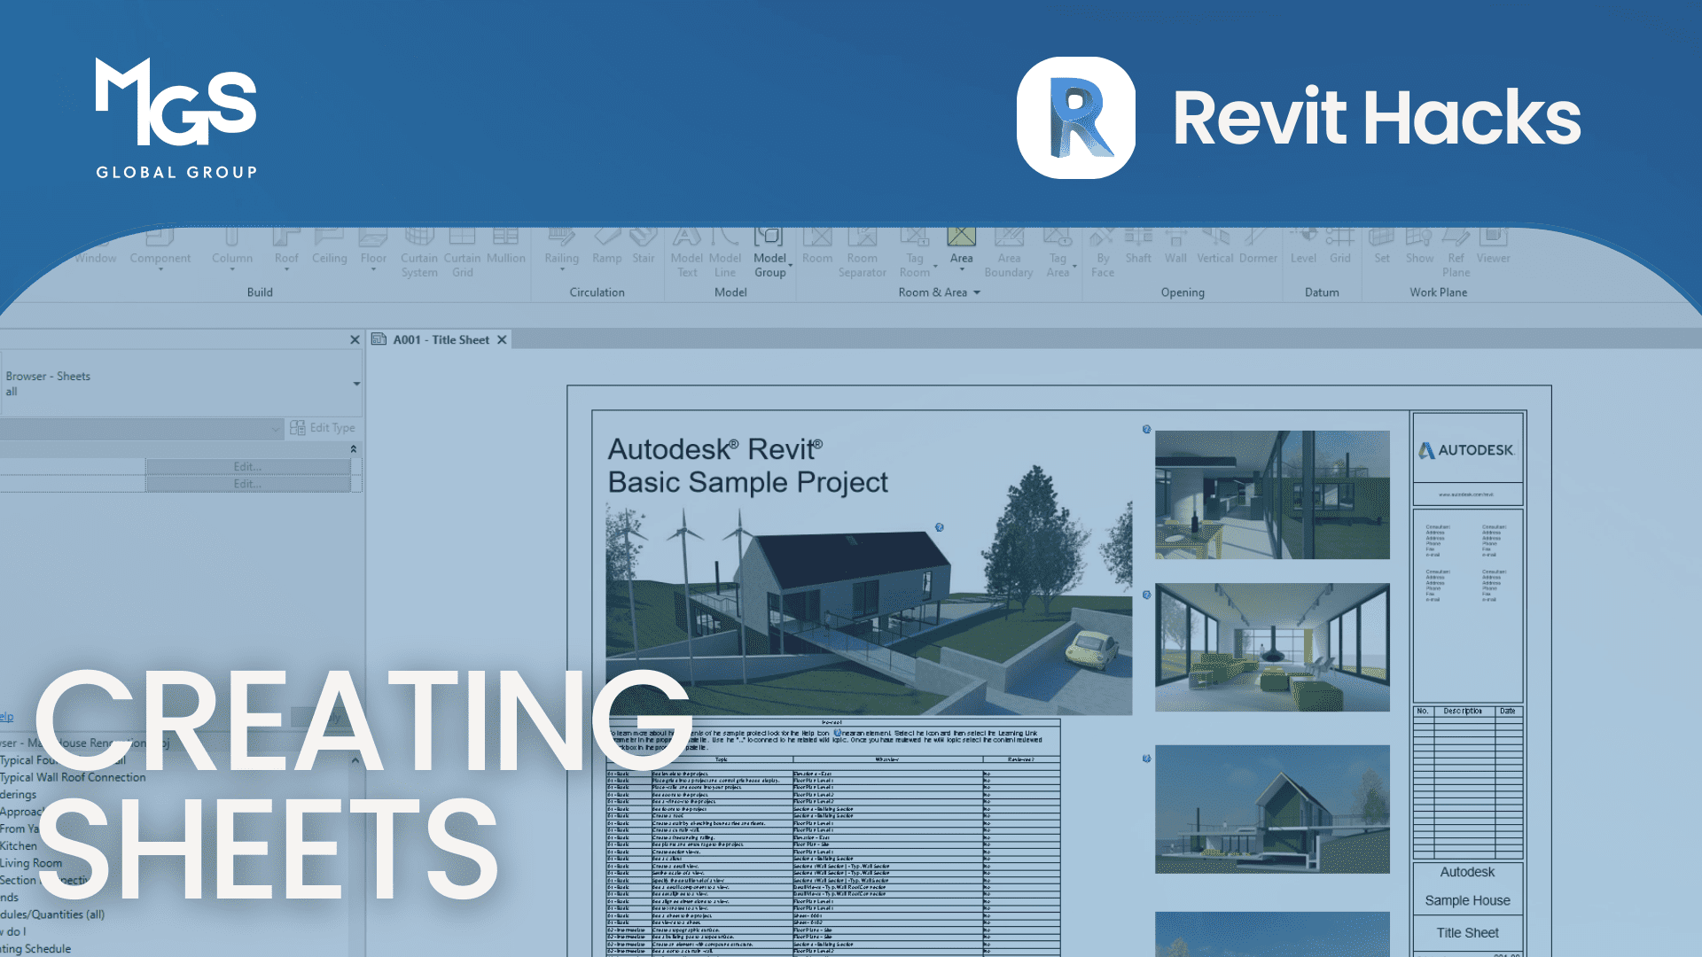
Task: Collapse the properties section chevron
Action: (x=353, y=449)
